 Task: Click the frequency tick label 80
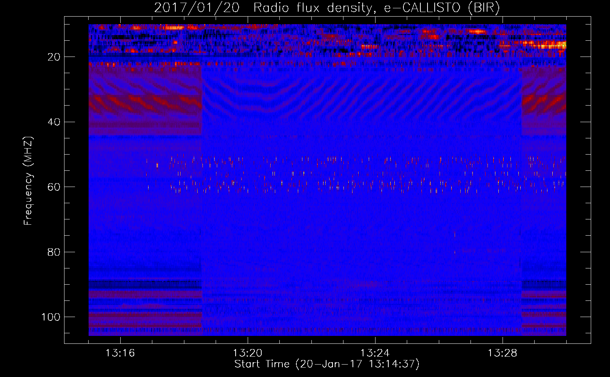[x=54, y=252]
